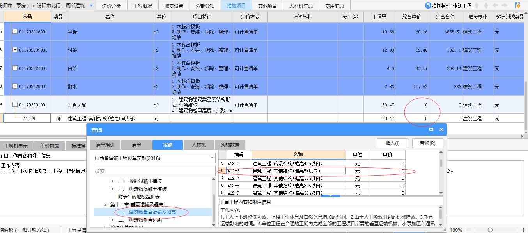This screenshot has width=528, height=233.
Task: Select query row A12-5 砖混结构(檐高40m以内)
Action: (312, 163)
